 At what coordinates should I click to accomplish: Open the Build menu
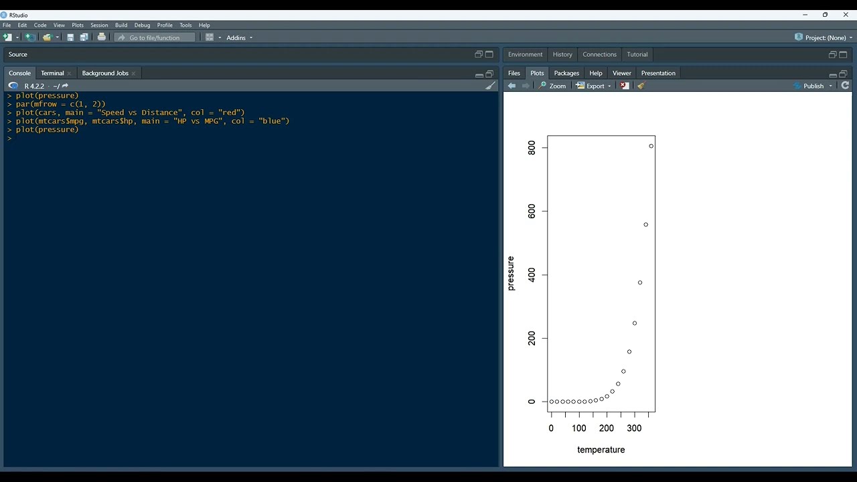pos(121,25)
